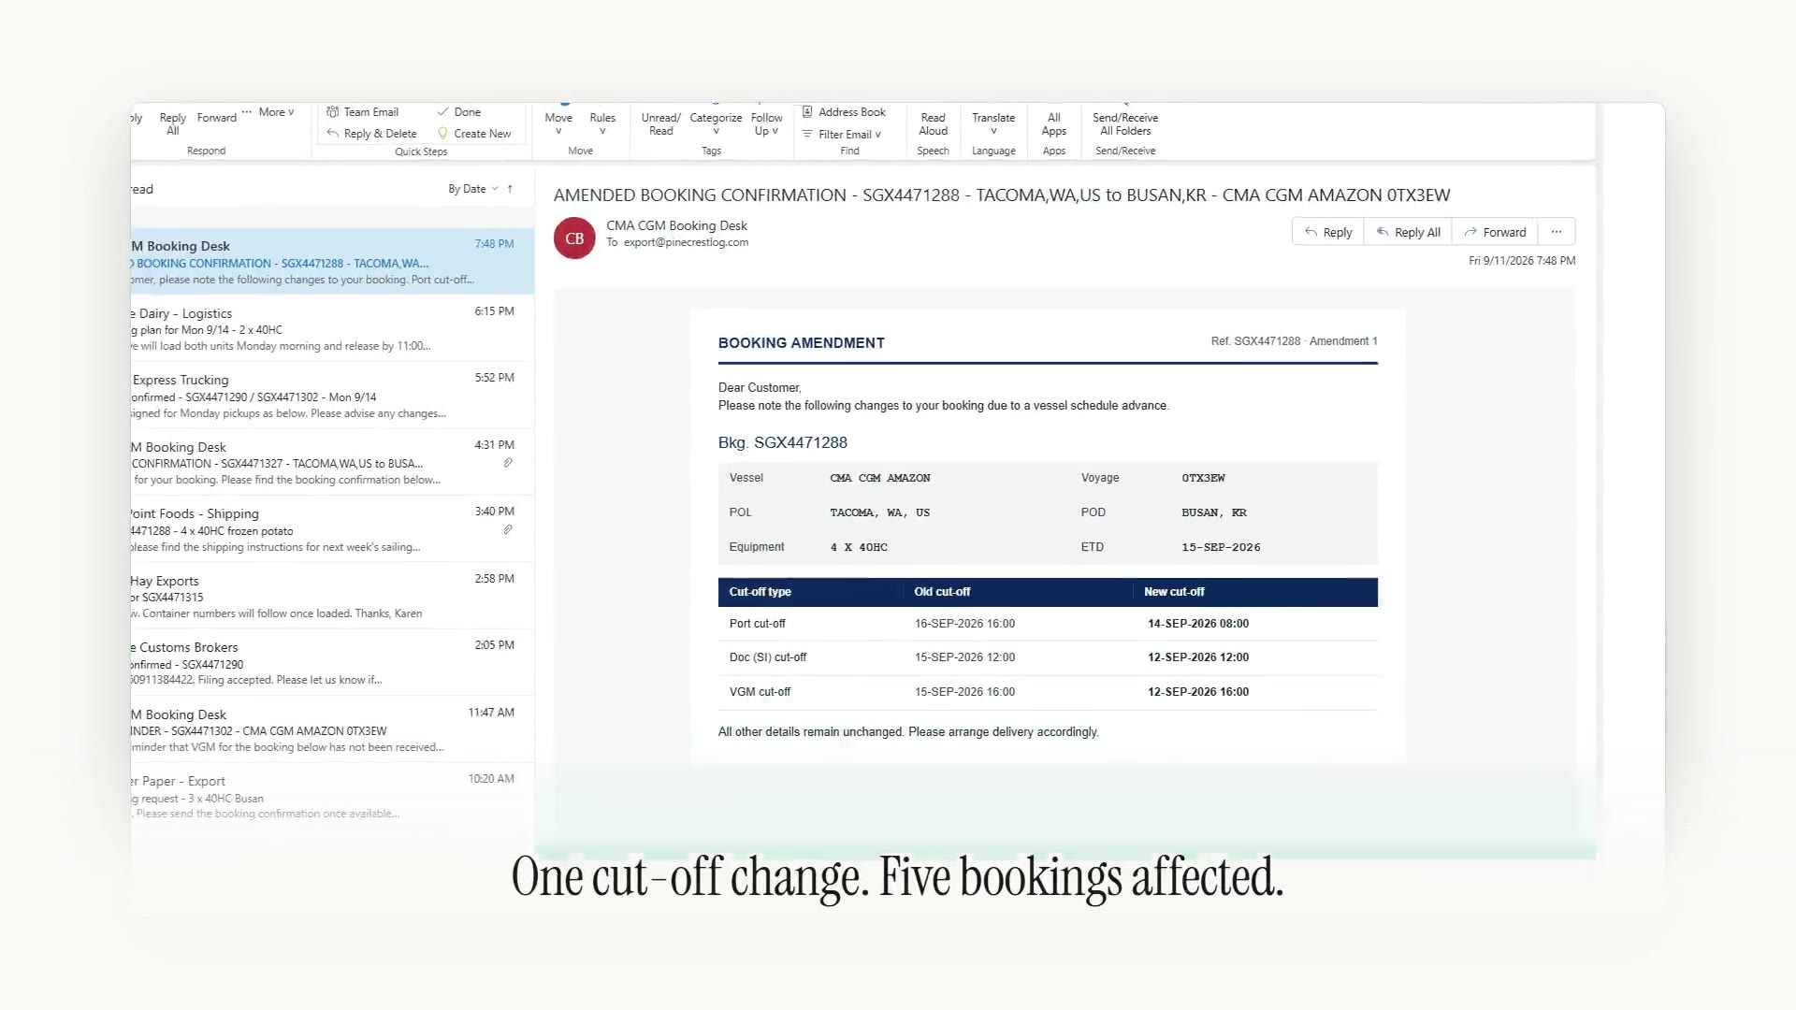The image size is (1796, 1010).
Task: Click the Done quick step
Action: [458, 112]
